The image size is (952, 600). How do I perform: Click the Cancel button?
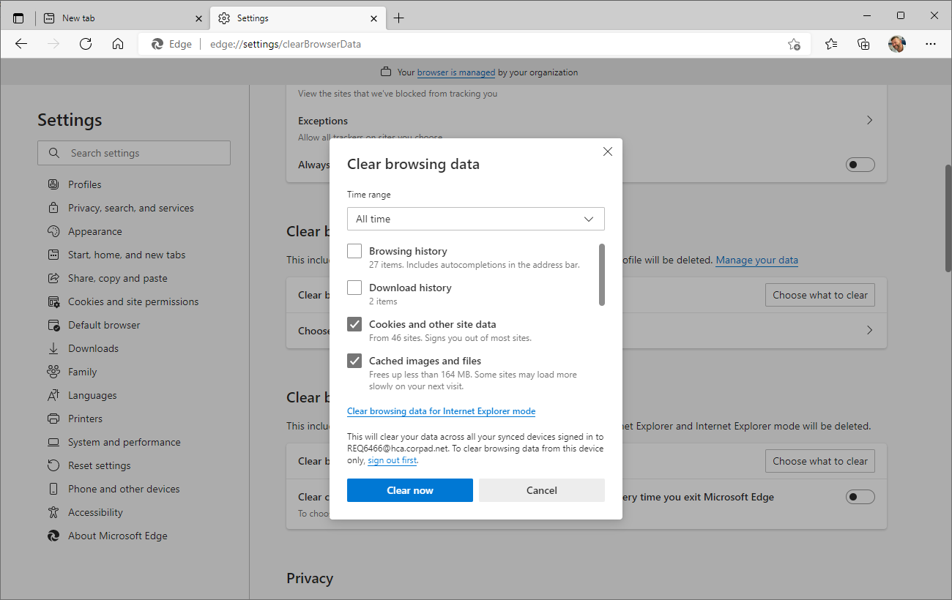click(x=542, y=490)
